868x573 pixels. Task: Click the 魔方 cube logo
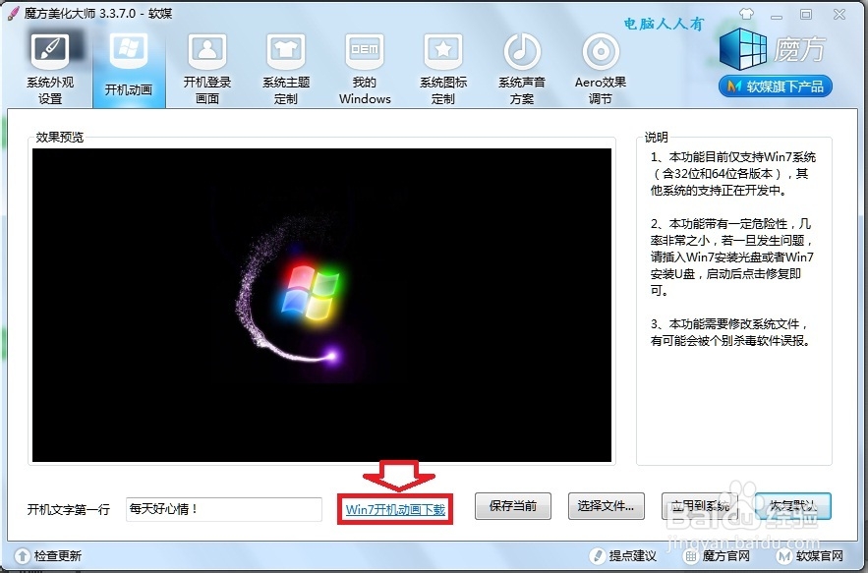point(742,49)
